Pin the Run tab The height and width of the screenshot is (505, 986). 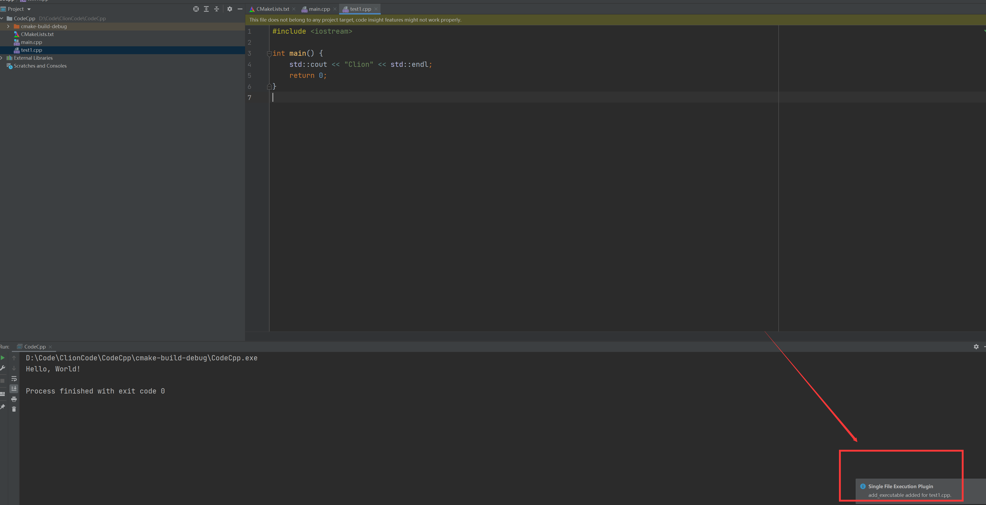point(3,407)
